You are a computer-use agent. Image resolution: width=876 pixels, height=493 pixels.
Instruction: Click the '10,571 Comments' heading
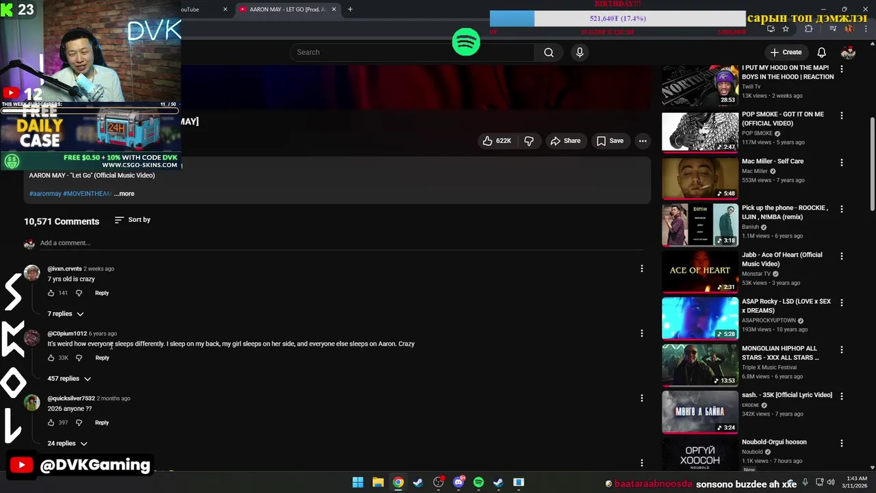point(62,221)
